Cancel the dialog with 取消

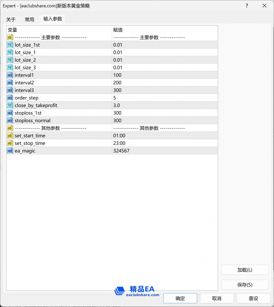217,298
